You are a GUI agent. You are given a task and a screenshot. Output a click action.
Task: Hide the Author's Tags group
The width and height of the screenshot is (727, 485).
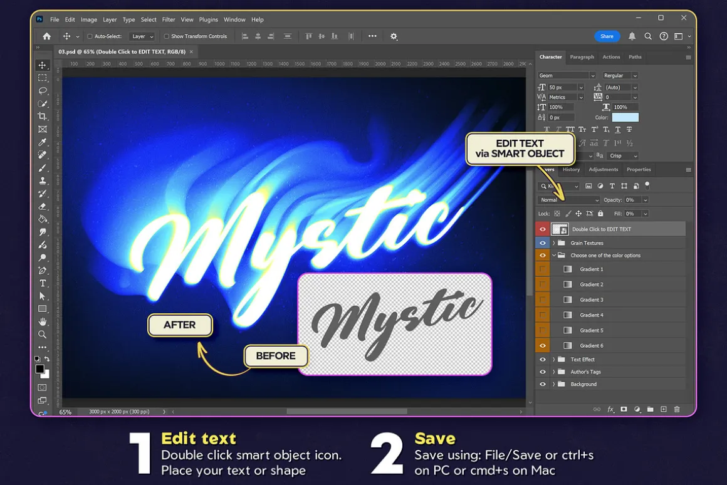[543, 372]
